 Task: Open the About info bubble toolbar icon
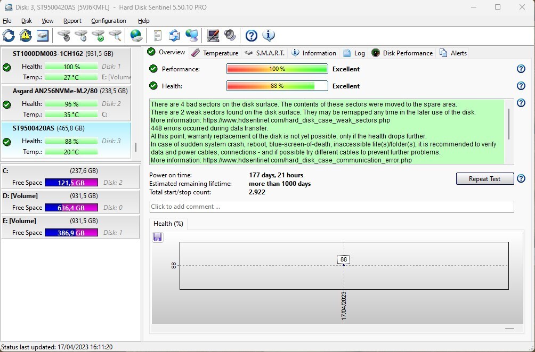pyautogui.click(x=269, y=36)
